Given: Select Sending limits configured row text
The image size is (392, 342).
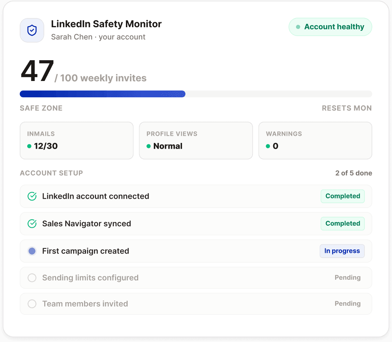Looking at the screenshot, I should [x=90, y=278].
